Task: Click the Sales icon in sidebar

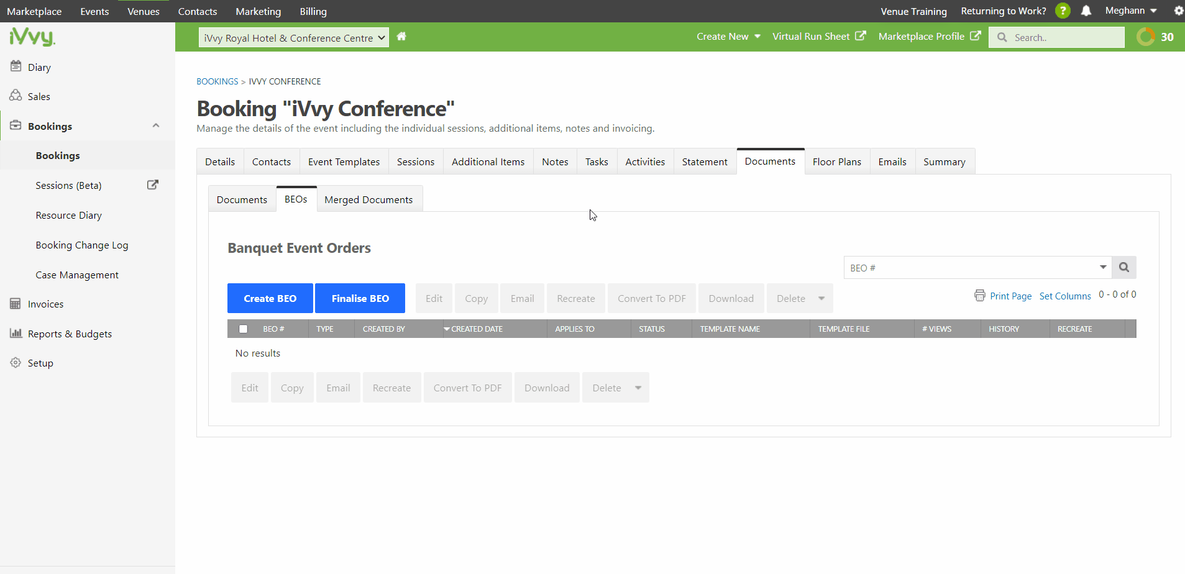Action: (16, 96)
